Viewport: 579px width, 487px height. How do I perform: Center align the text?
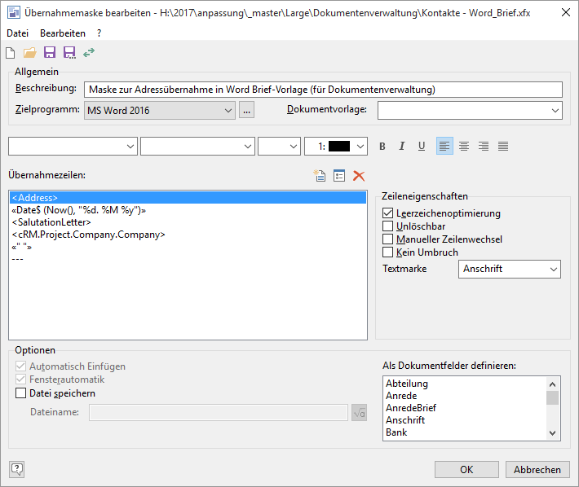coord(464,147)
